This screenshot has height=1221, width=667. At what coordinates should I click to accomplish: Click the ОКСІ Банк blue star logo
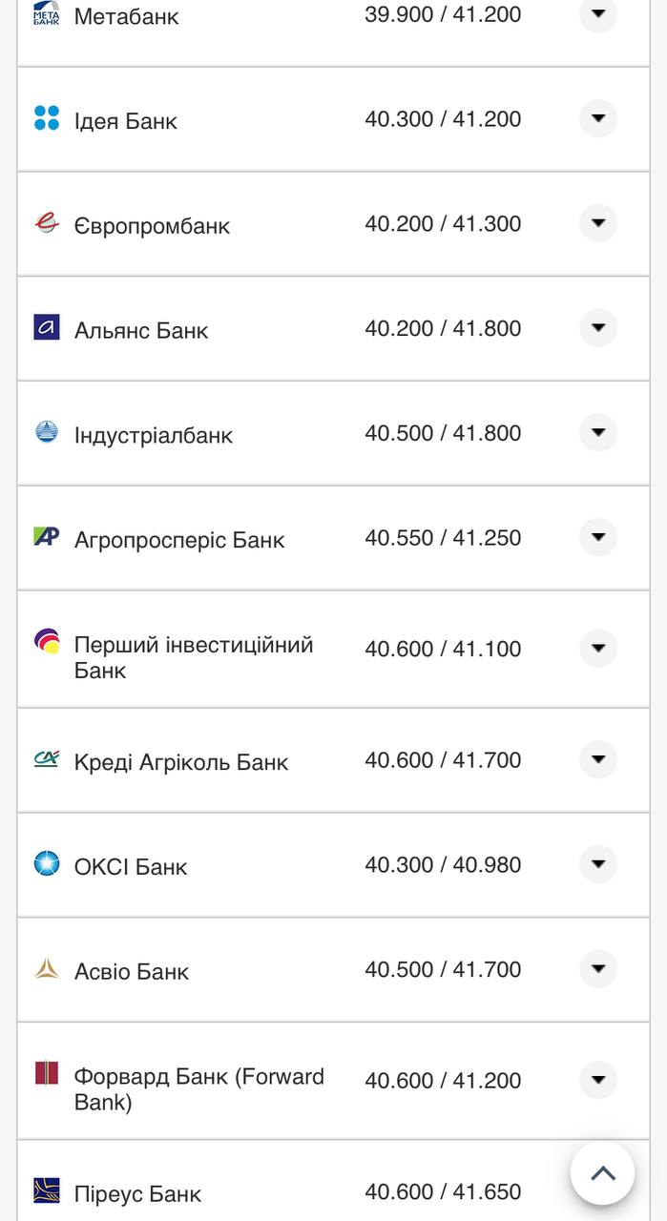tap(47, 864)
